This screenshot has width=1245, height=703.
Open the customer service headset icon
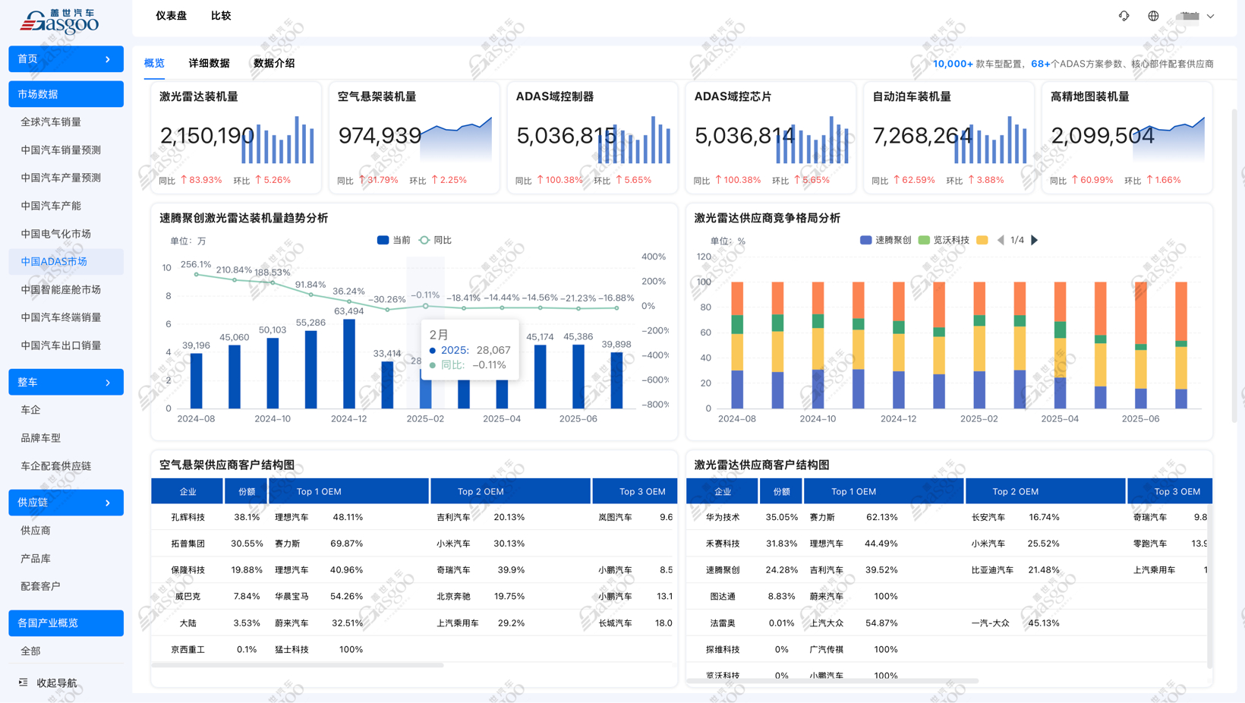(x=1124, y=16)
